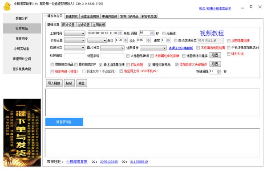267x170 pixels.
Task: Tick the 打乱标题 checkbox
Action: pyautogui.click(x=128, y=65)
